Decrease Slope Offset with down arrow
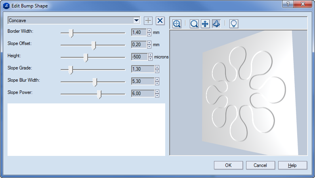315x178 pixels. coord(149,47)
